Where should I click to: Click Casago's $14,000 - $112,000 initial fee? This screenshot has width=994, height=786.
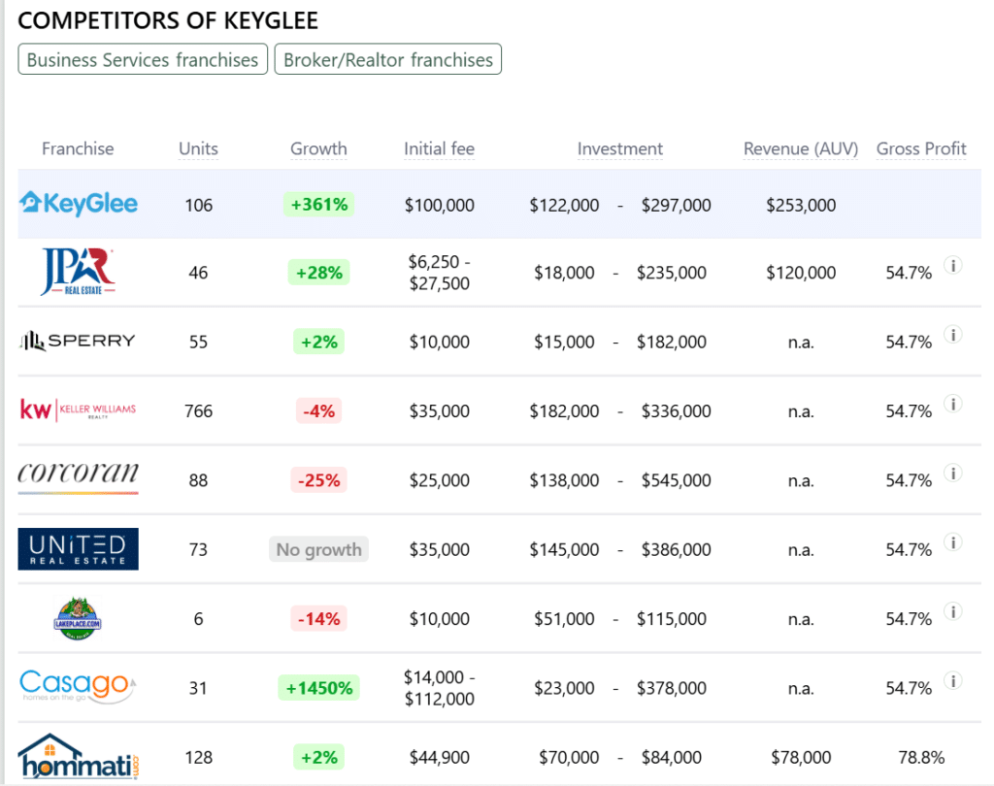tap(440, 688)
